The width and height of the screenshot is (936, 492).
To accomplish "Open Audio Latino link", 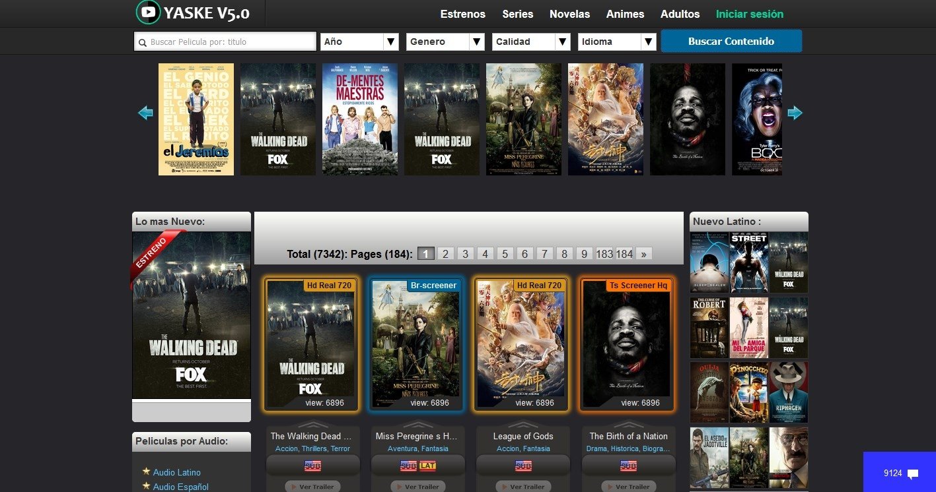I will point(176,472).
